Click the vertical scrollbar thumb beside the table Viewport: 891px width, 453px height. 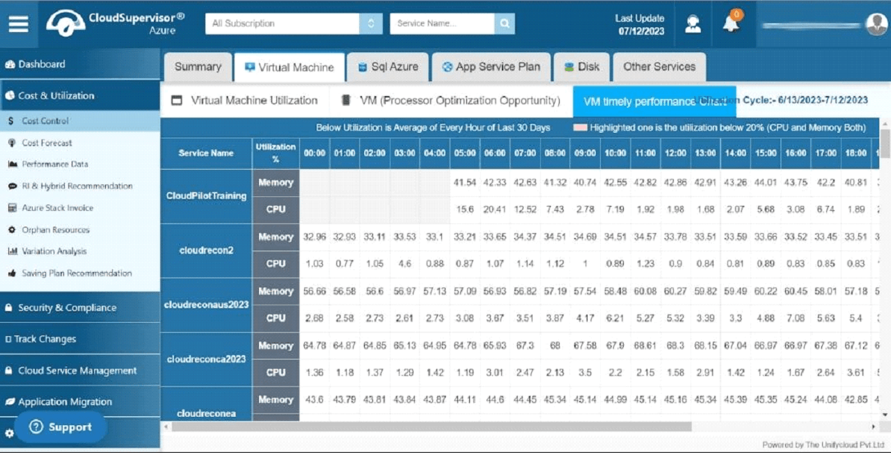point(885,144)
